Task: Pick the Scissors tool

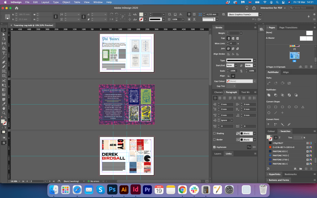Action: pyautogui.click(x=4, y=80)
